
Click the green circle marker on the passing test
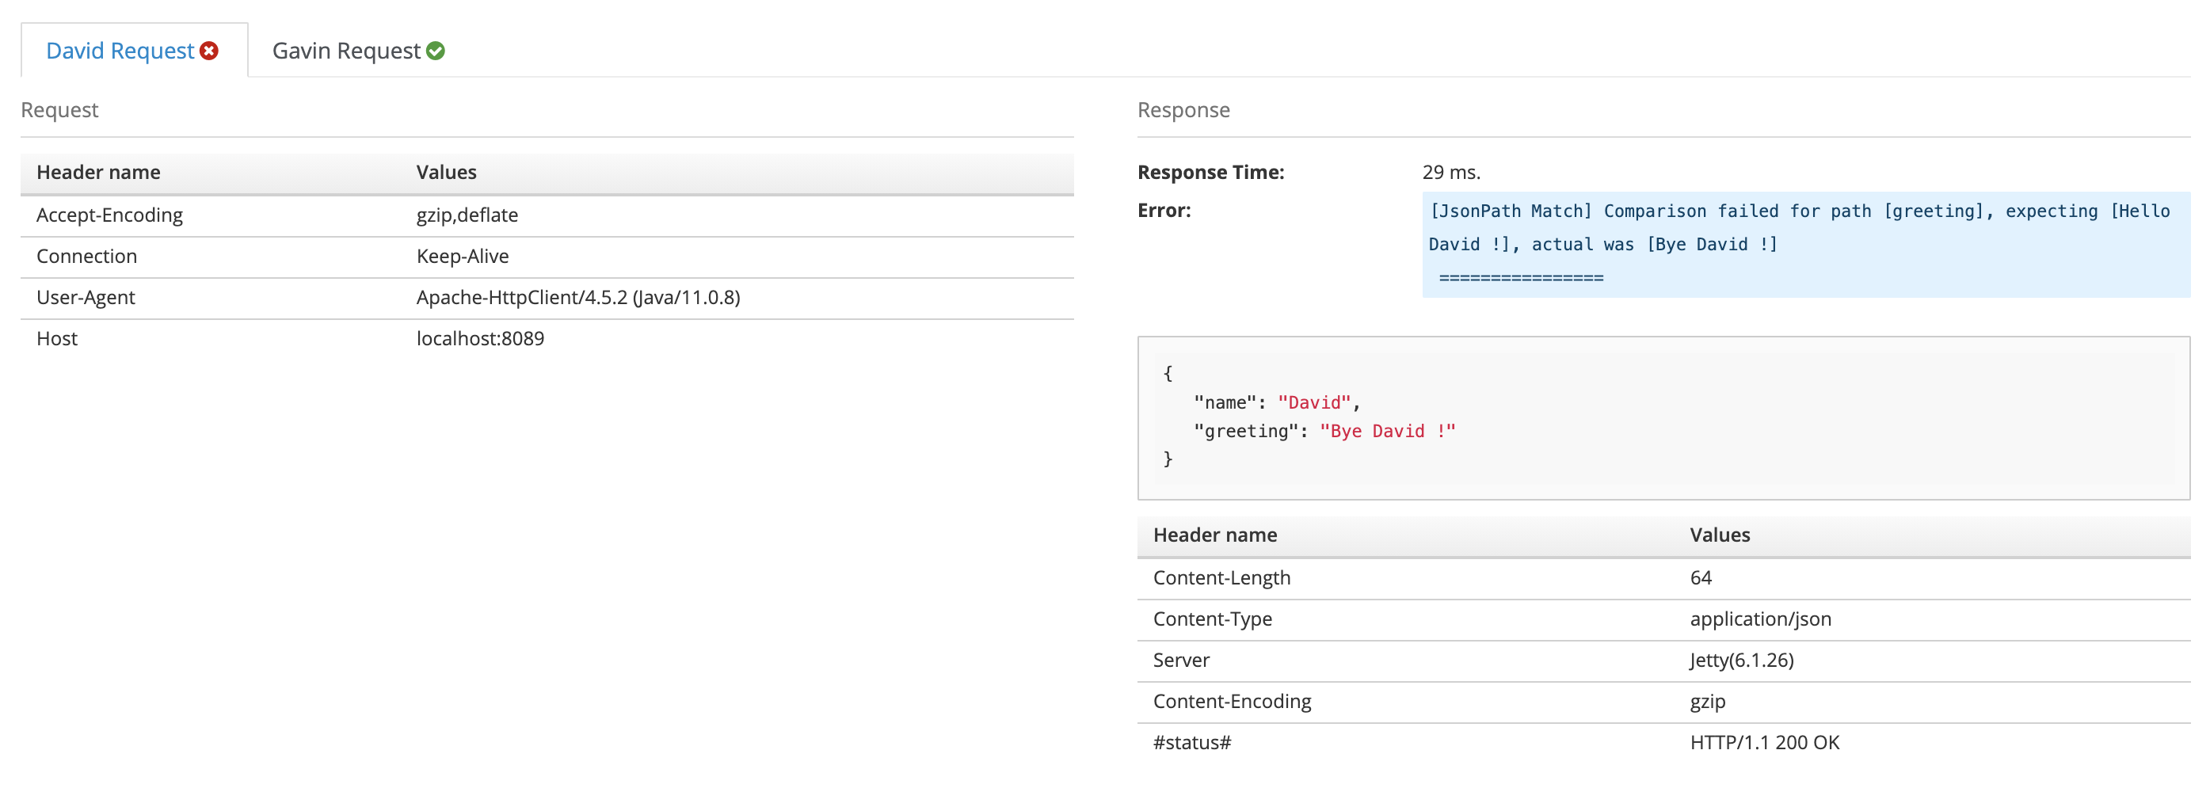(x=436, y=50)
